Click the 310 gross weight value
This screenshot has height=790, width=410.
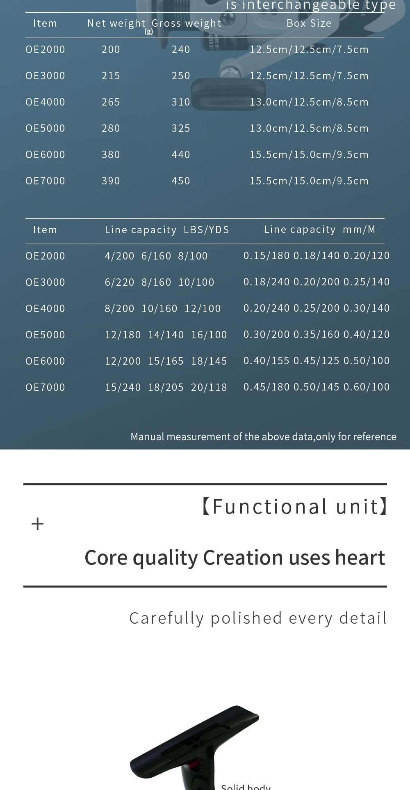tap(181, 102)
